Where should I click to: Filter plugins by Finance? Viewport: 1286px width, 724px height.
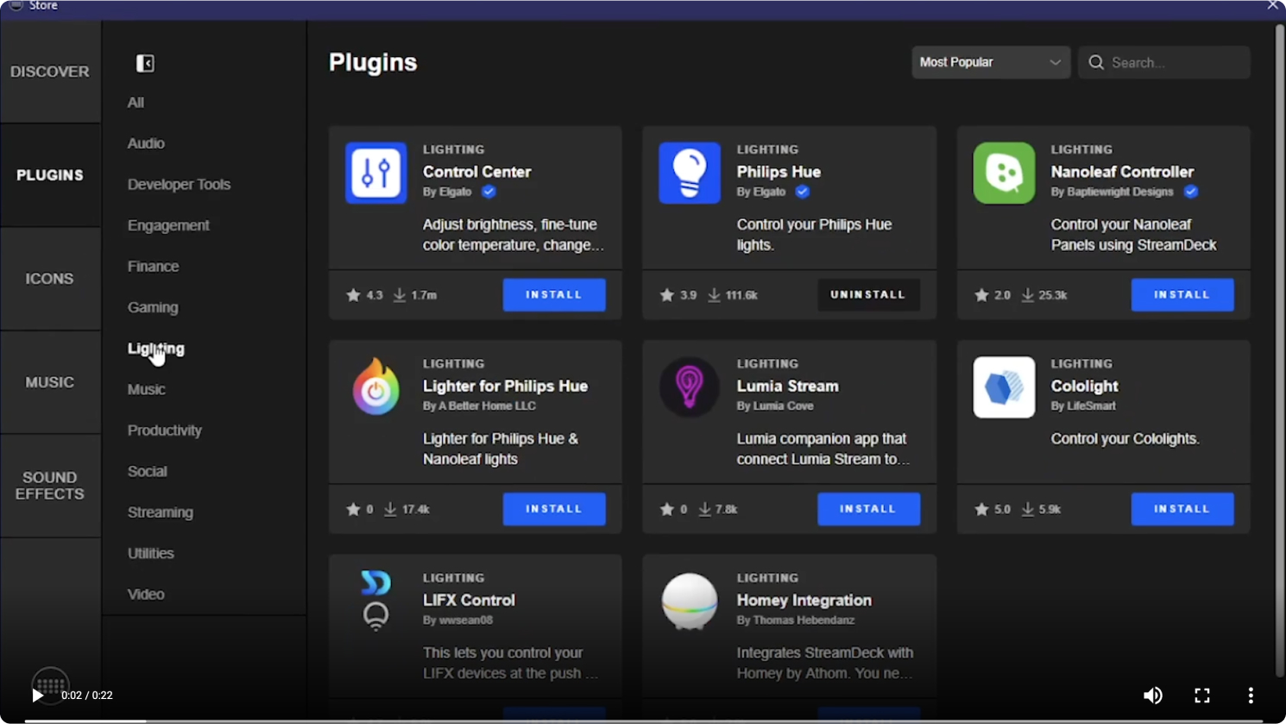tap(153, 267)
